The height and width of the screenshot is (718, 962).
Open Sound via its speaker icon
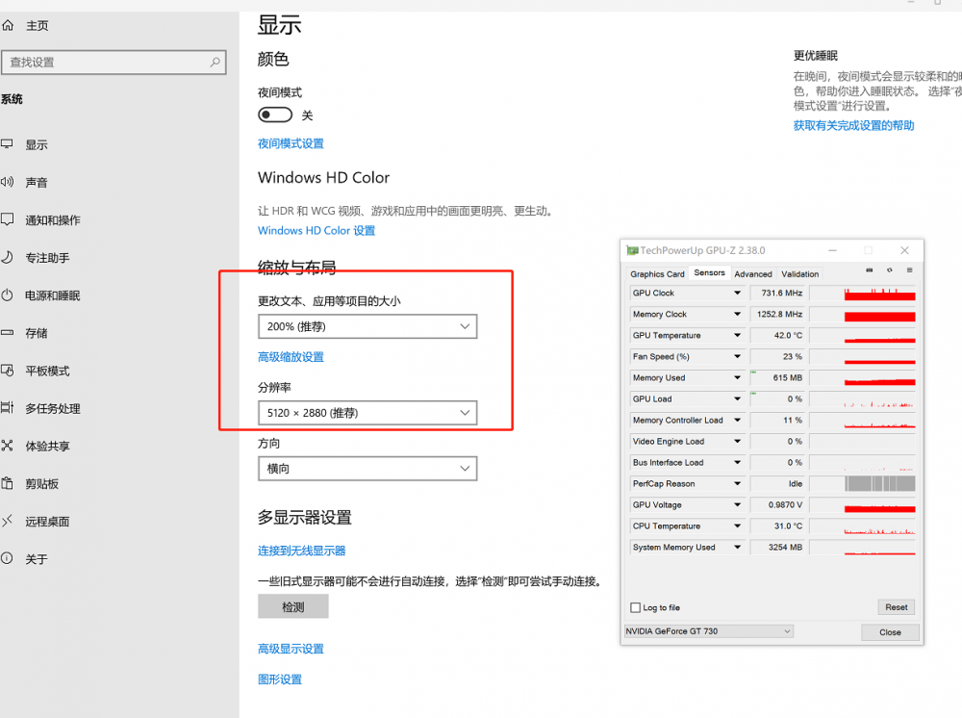point(8,182)
